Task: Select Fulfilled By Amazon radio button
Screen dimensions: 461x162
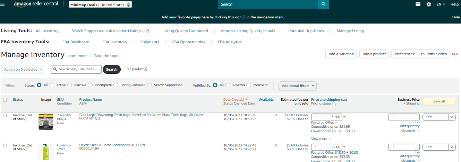Action: [x=228, y=85]
